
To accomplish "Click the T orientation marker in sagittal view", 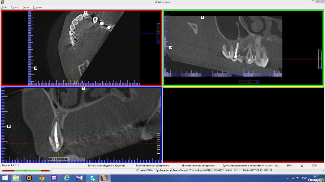I will (x=202, y=17).
